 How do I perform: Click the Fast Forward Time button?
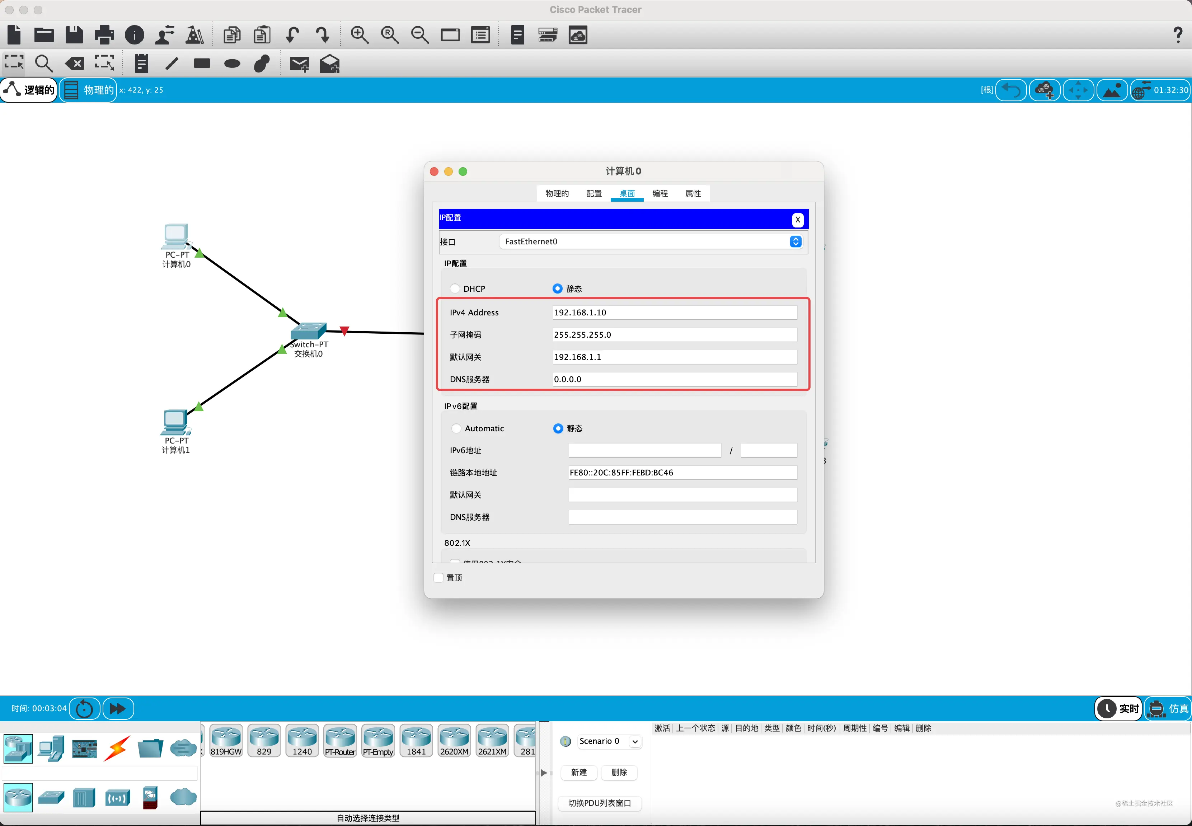click(118, 709)
